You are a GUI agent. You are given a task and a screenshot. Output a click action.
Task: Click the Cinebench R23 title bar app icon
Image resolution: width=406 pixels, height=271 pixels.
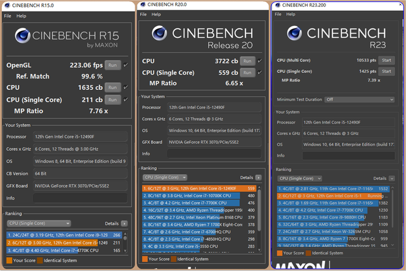tap(278, 5)
